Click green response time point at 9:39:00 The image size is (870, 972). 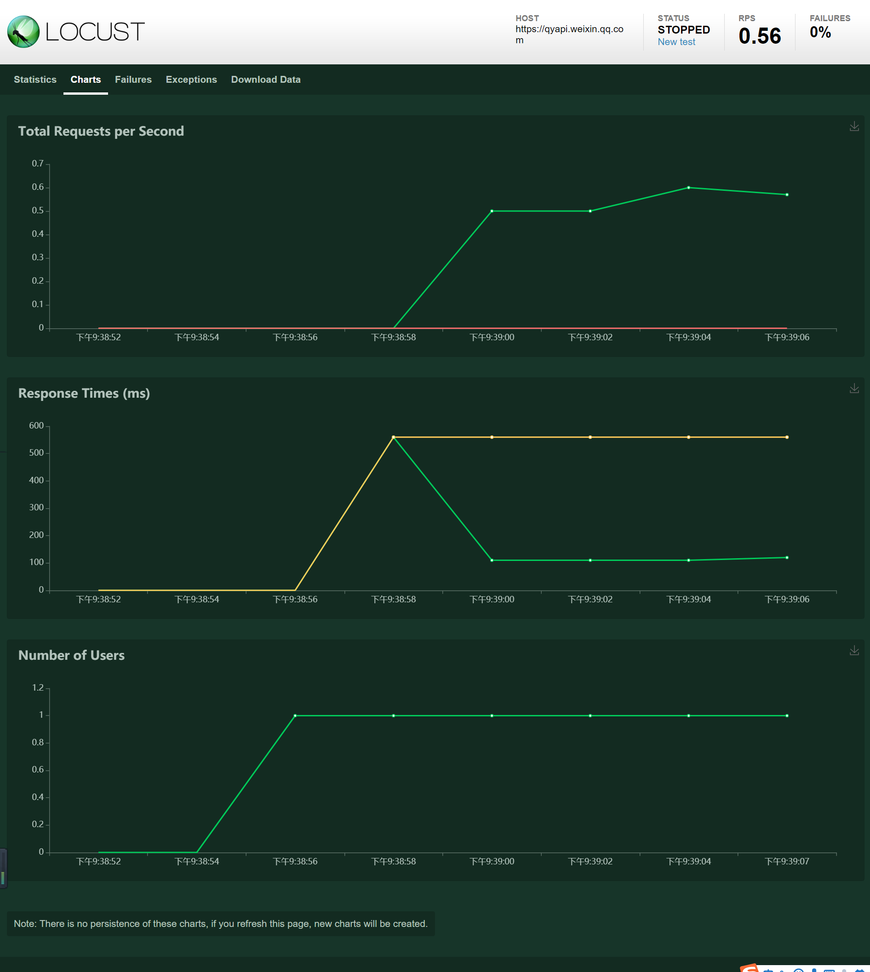[492, 560]
